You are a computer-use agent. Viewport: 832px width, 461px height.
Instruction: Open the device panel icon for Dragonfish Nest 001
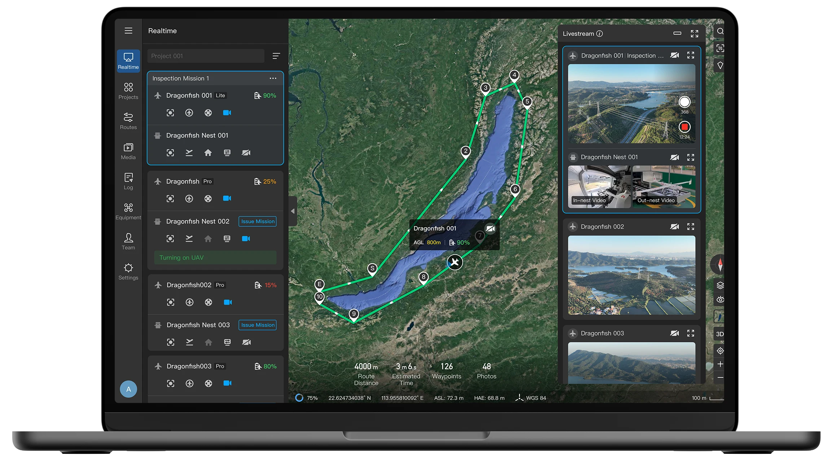click(x=227, y=153)
